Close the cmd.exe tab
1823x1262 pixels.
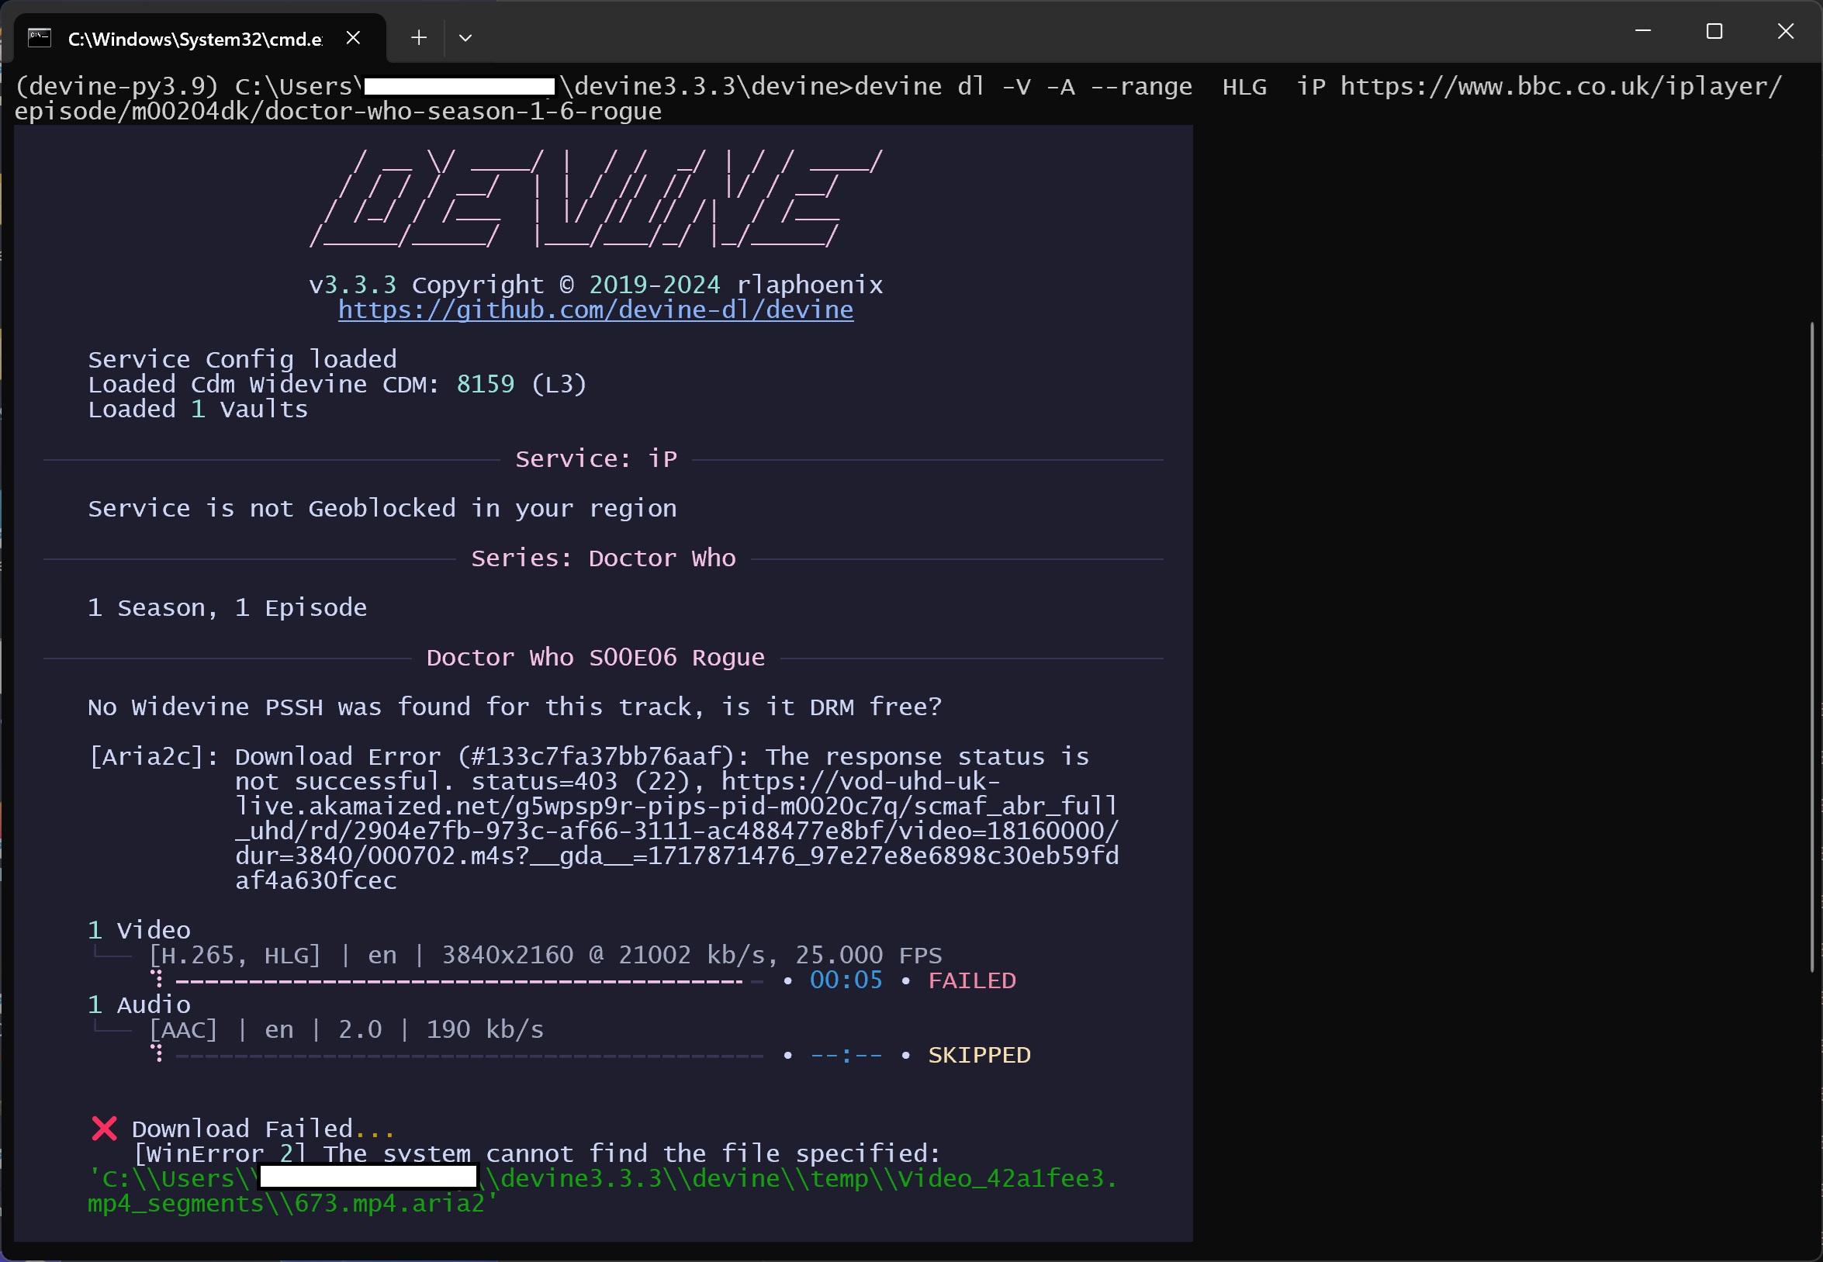(354, 38)
